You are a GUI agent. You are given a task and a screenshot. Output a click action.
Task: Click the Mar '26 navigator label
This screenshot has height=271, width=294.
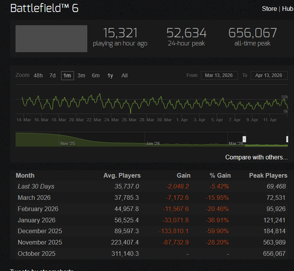point(236,143)
